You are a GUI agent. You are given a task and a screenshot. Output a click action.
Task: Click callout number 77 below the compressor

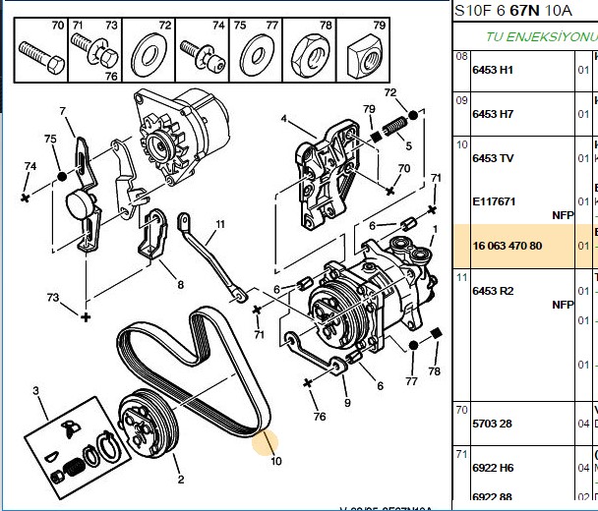[x=411, y=381]
